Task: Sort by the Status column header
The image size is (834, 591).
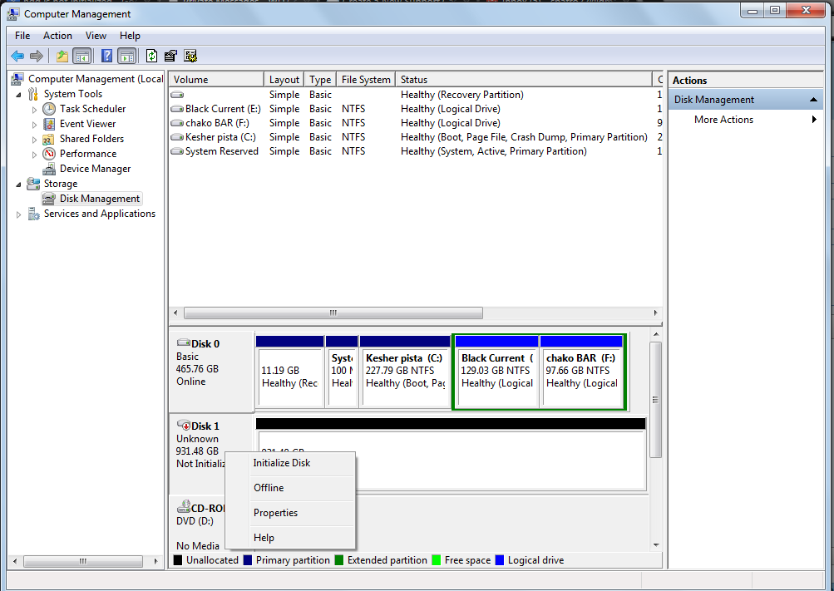Action: [524, 79]
